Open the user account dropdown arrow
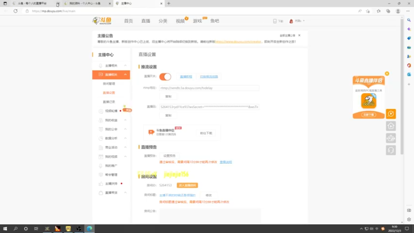This screenshot has width=414, height=233. click(304, 21)
